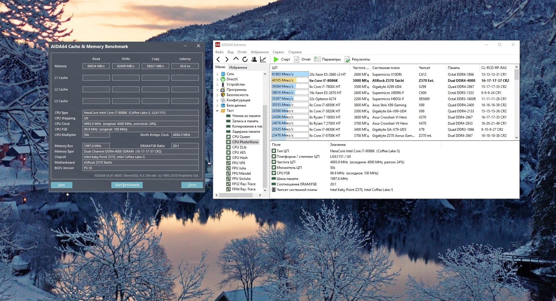Image resolution: width=556 pixels, height=301 pixels.
Task: Select the База данных node in the tree
Action: point(236,105)
